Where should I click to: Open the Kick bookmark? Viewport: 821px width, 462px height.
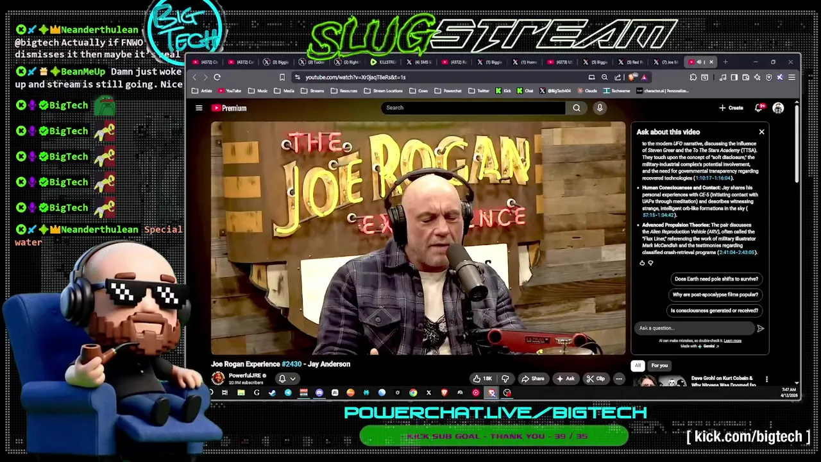(503, 91)
